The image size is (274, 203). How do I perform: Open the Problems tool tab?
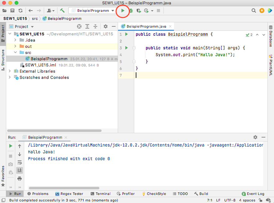tap(38, 194)
